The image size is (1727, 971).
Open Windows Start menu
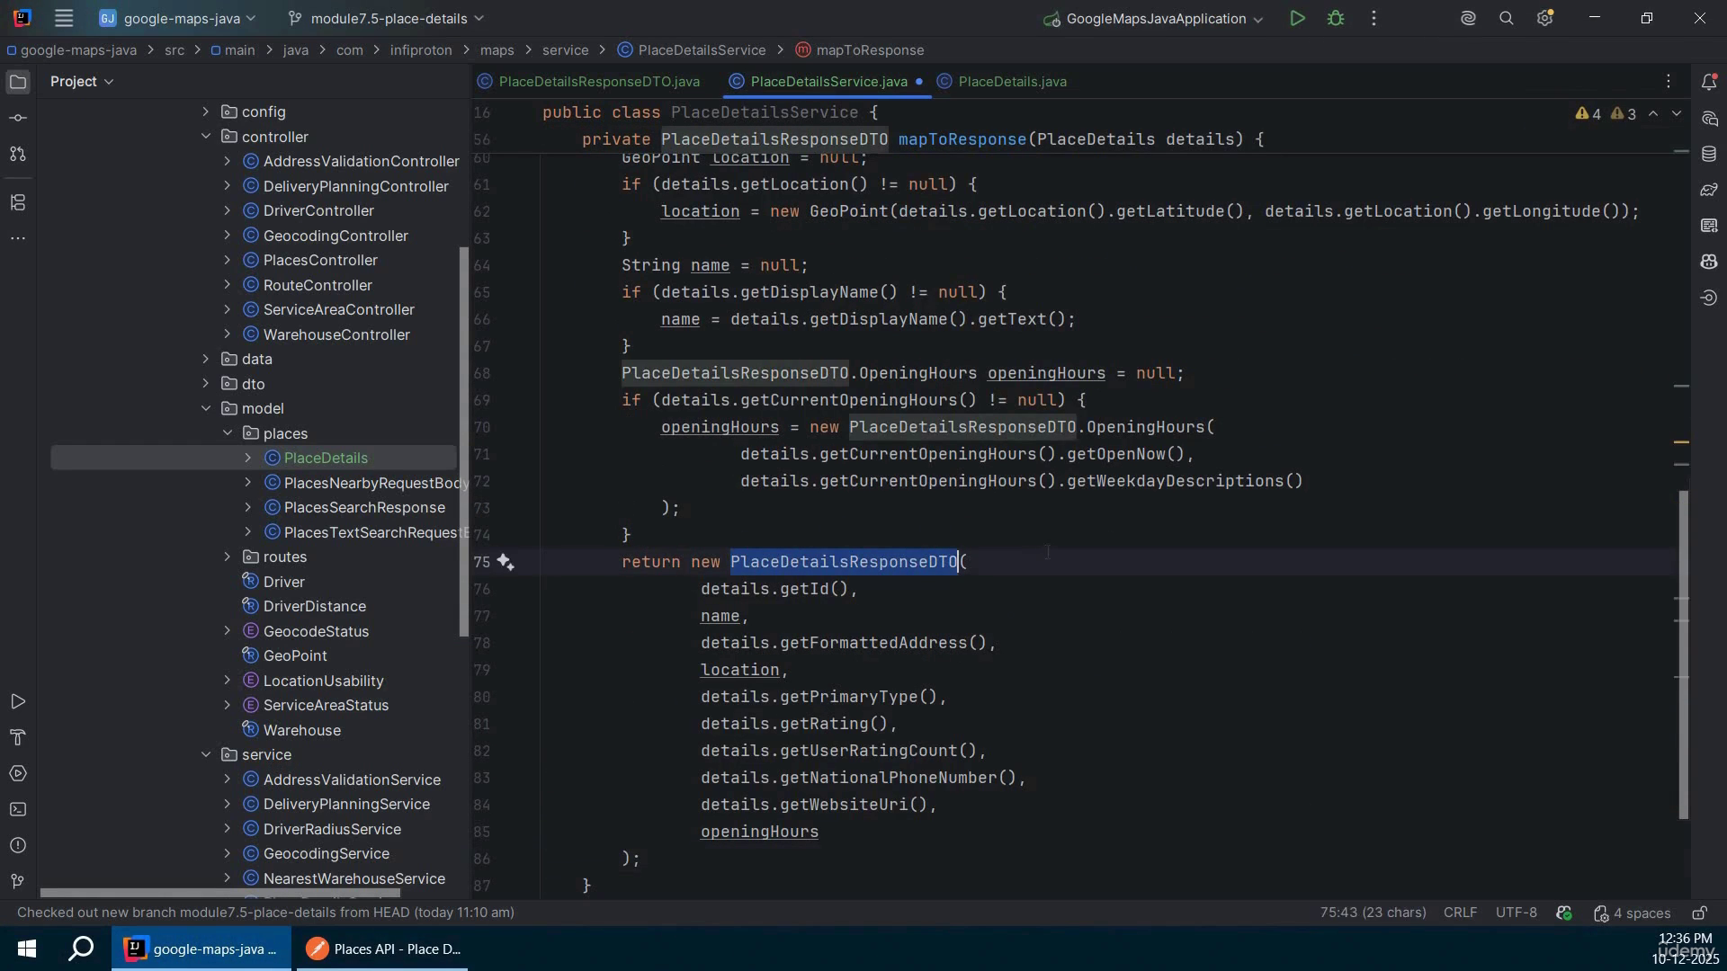coord(26,949)
